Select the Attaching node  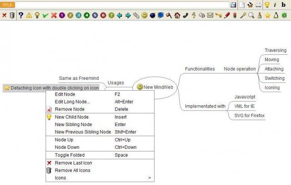tap(274, 69)
